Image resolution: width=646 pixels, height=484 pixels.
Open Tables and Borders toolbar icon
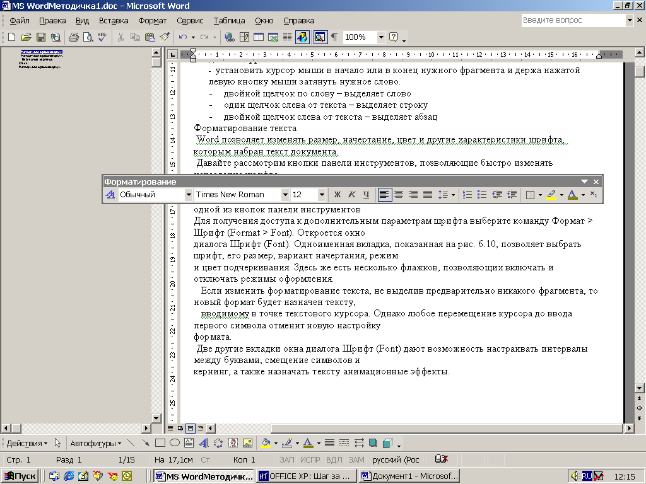(x=244, y=37)
